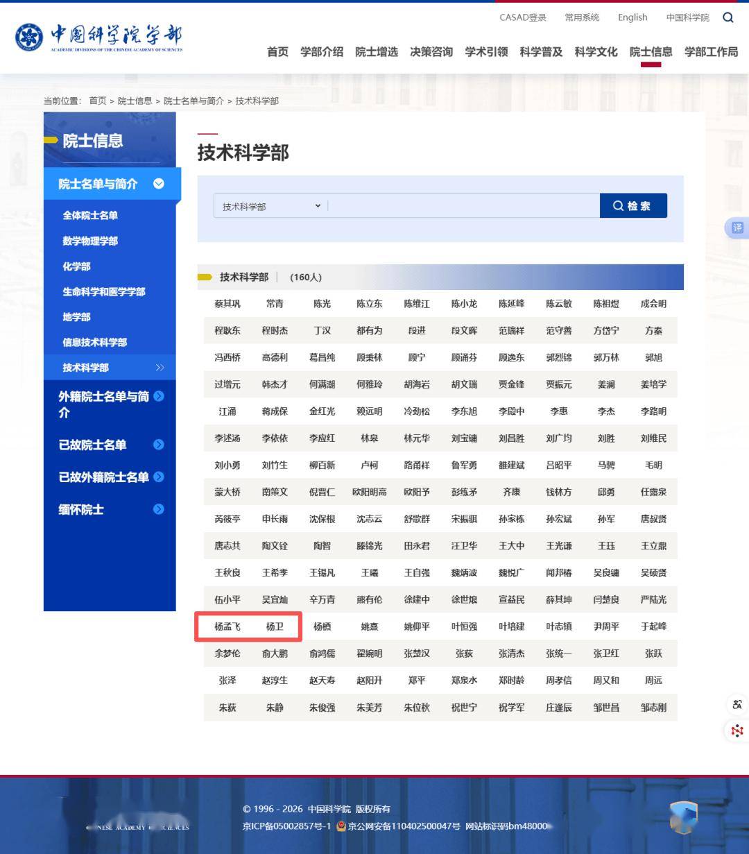
Task: Select 全体院士名单 in sidebar
Action: 90,215
